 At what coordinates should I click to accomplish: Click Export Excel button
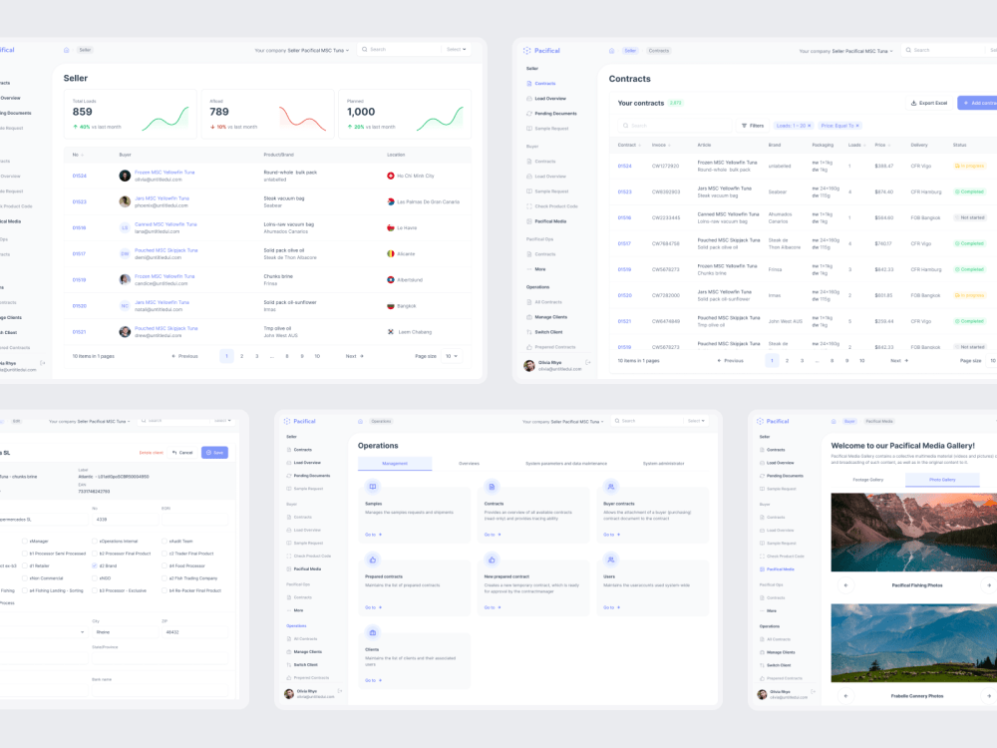(x=929, y=103)
